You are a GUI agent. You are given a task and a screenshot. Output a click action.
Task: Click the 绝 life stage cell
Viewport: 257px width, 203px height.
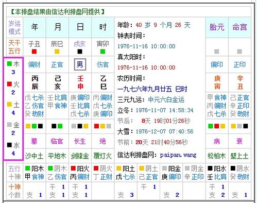click(102, 141)
